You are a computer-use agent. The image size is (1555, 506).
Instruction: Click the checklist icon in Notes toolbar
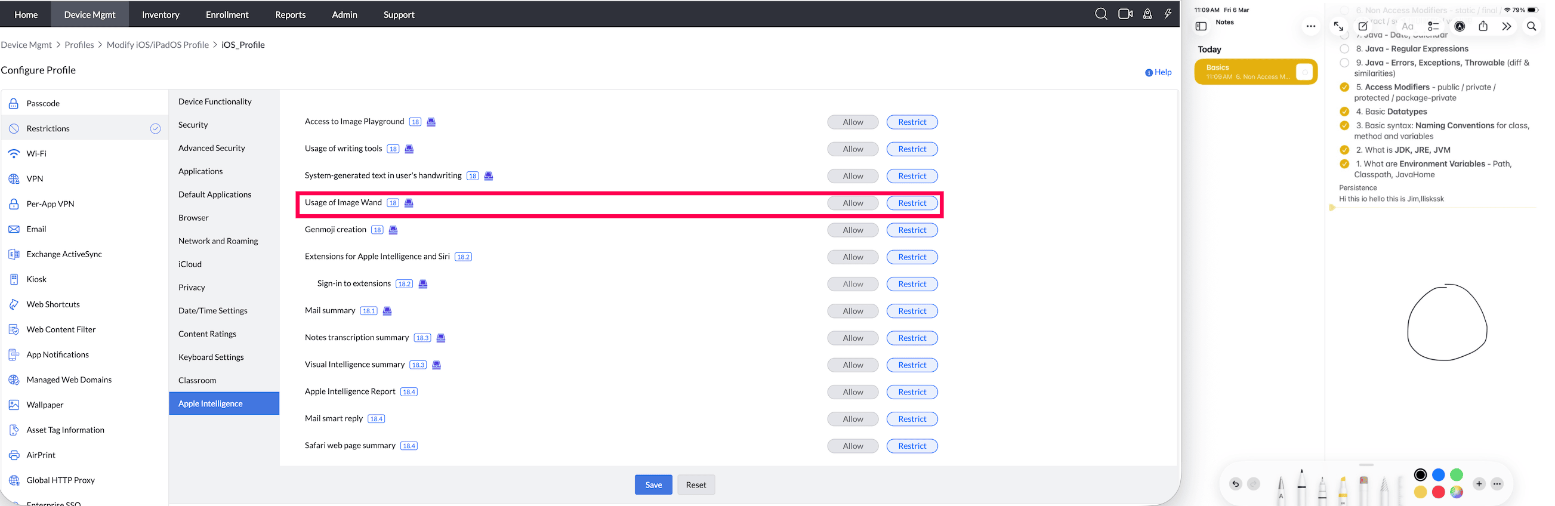point(1433,26)
